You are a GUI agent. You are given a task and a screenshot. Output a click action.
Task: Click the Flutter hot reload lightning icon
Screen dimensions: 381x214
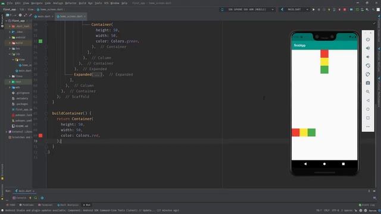click(x=329, y=10)
